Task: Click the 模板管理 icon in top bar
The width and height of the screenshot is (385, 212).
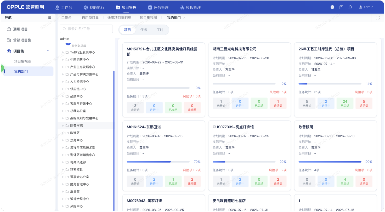Action: [182, 7]
